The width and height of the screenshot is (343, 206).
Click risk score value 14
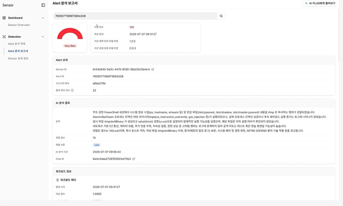(94, 138)
